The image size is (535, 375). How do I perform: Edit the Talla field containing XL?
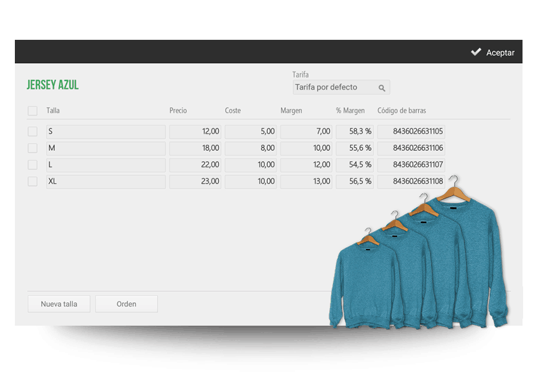click(105, 181)
